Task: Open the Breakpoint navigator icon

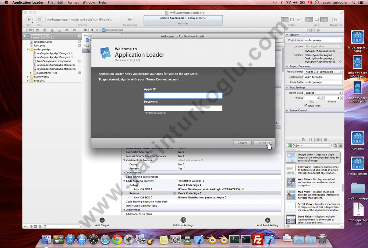Action: [67, 30]
